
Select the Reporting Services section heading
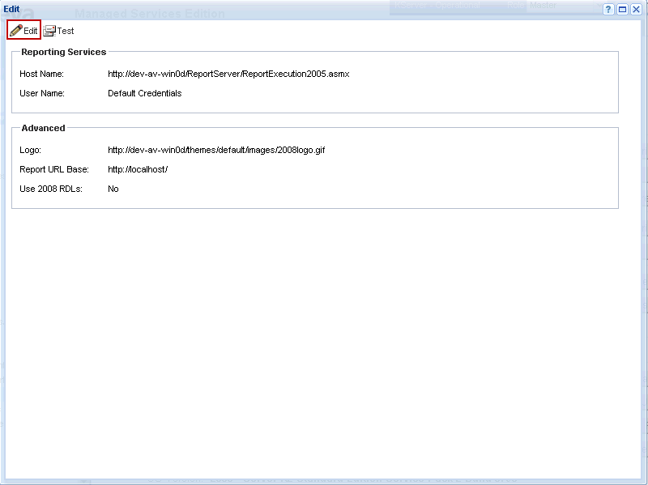[x=63, y=52]
